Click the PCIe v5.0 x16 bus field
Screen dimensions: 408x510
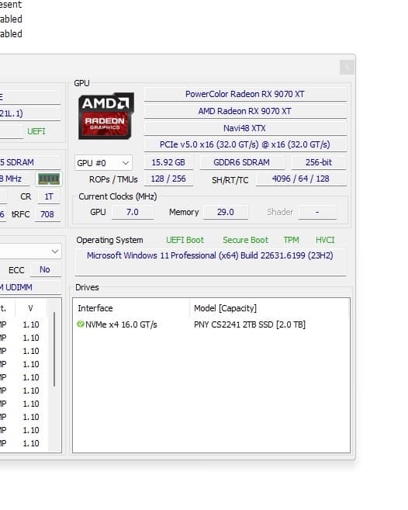(x=245, y=144)
